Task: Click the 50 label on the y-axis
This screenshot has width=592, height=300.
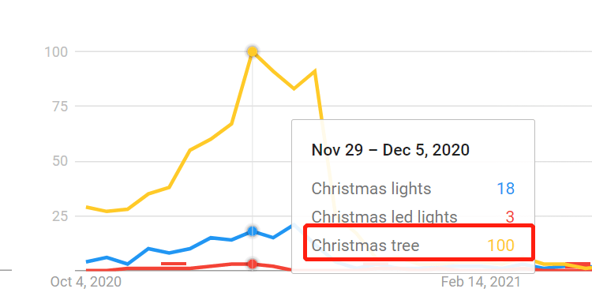Action: tap(60, 161)
